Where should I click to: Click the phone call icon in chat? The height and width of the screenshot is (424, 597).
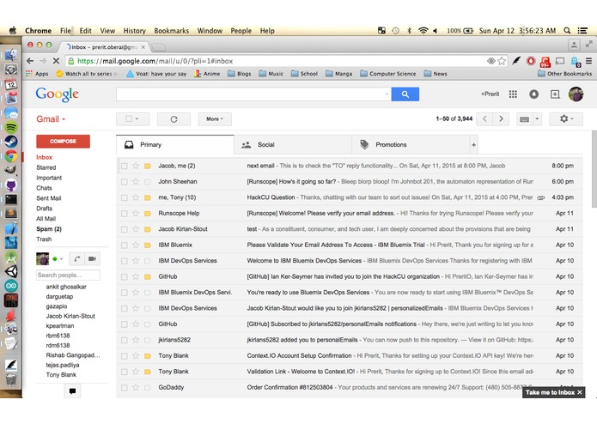pyautogui.click(x=77, y=259)
